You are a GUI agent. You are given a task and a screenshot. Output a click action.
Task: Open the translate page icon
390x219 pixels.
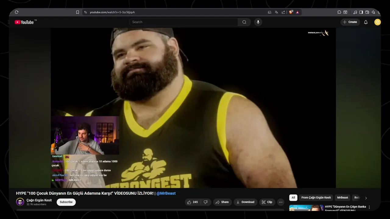(x=276, y=12)
